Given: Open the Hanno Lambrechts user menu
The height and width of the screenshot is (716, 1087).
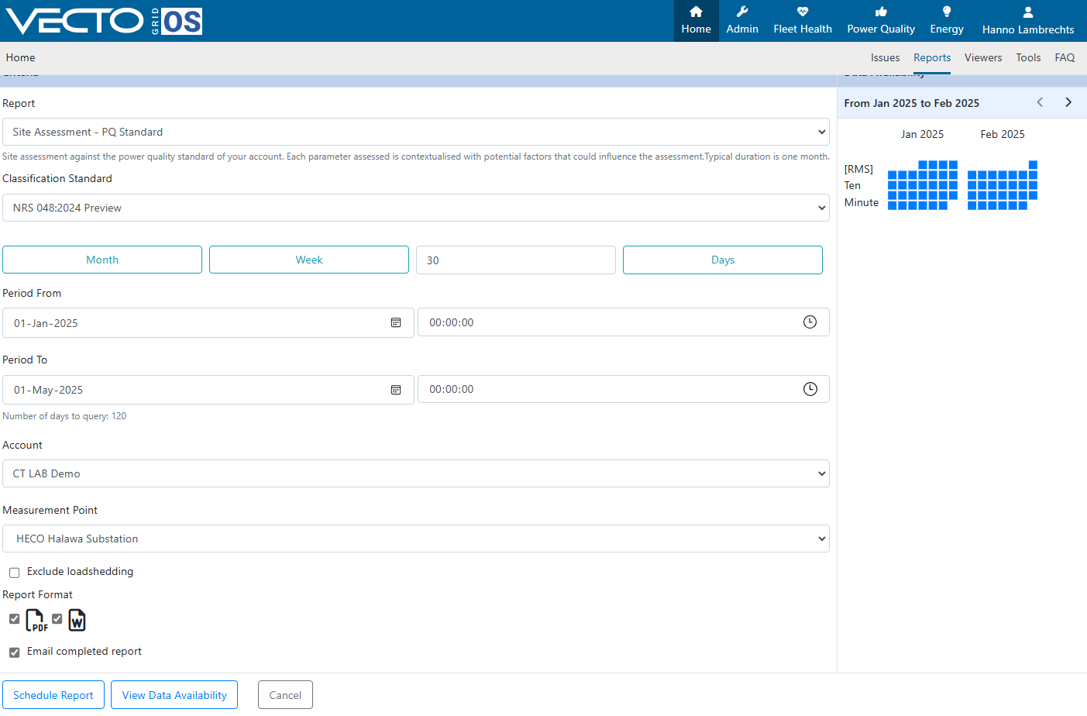Looking at the screenshot, I should 1028,21.
